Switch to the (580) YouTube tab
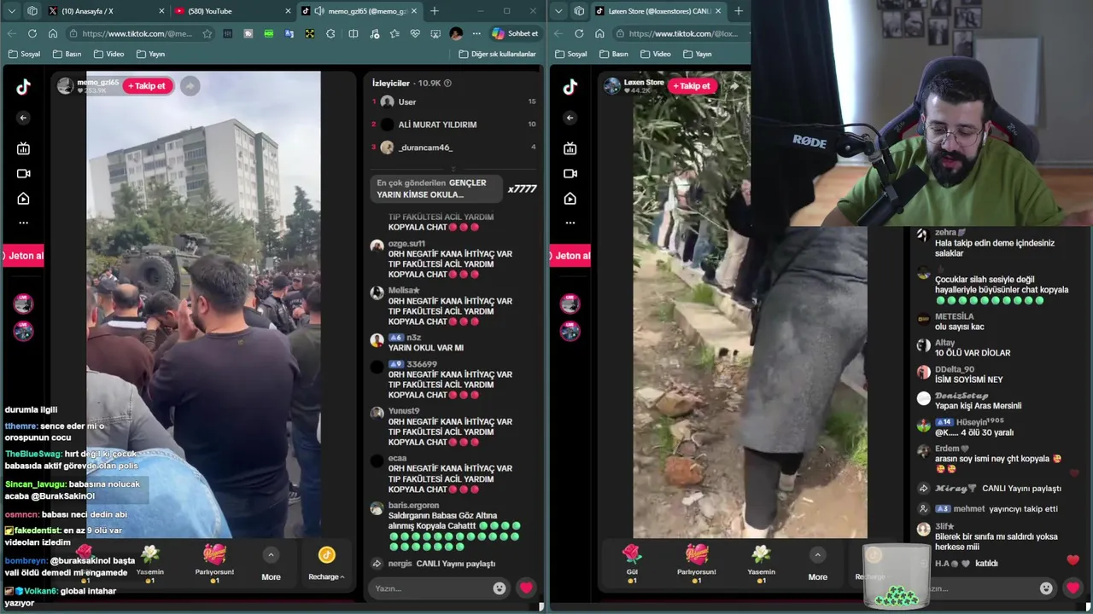Image resolution: width=1093 pixels, height=614 pixels. tap(231, 11)
